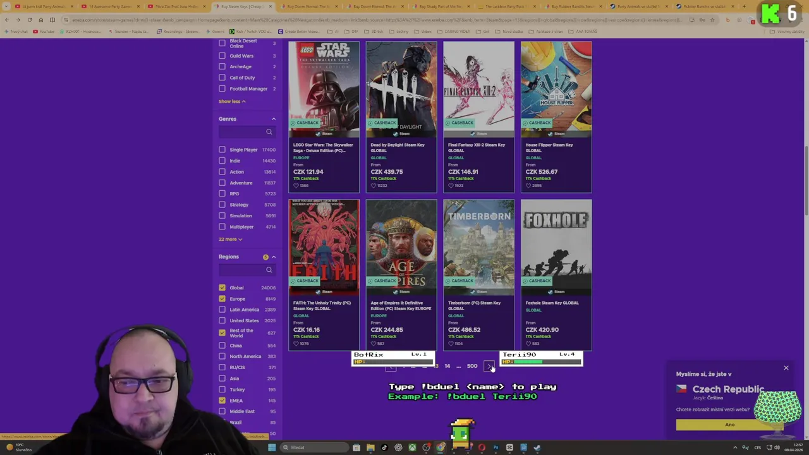The width and height of the screenshot is (809, 455).
Task: Open the Timberborn game cover thumbnail
Action: (478, 247)
